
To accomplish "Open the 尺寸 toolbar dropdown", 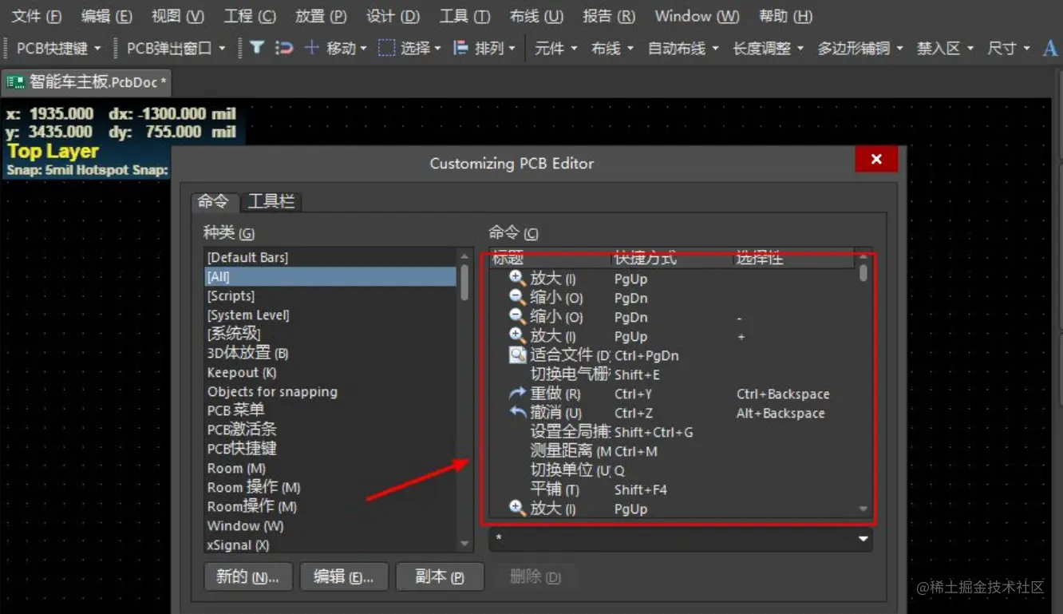I will click(x=1025, y=49).
